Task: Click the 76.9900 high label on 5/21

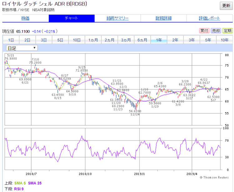Action: coord(11,59)
